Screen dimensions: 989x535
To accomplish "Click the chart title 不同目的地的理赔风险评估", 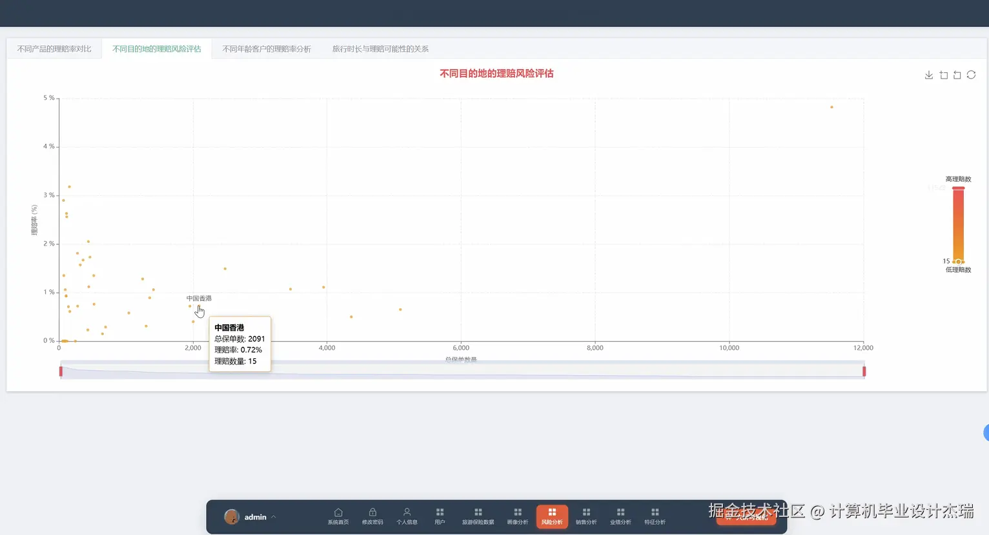I will coord(496,73).
